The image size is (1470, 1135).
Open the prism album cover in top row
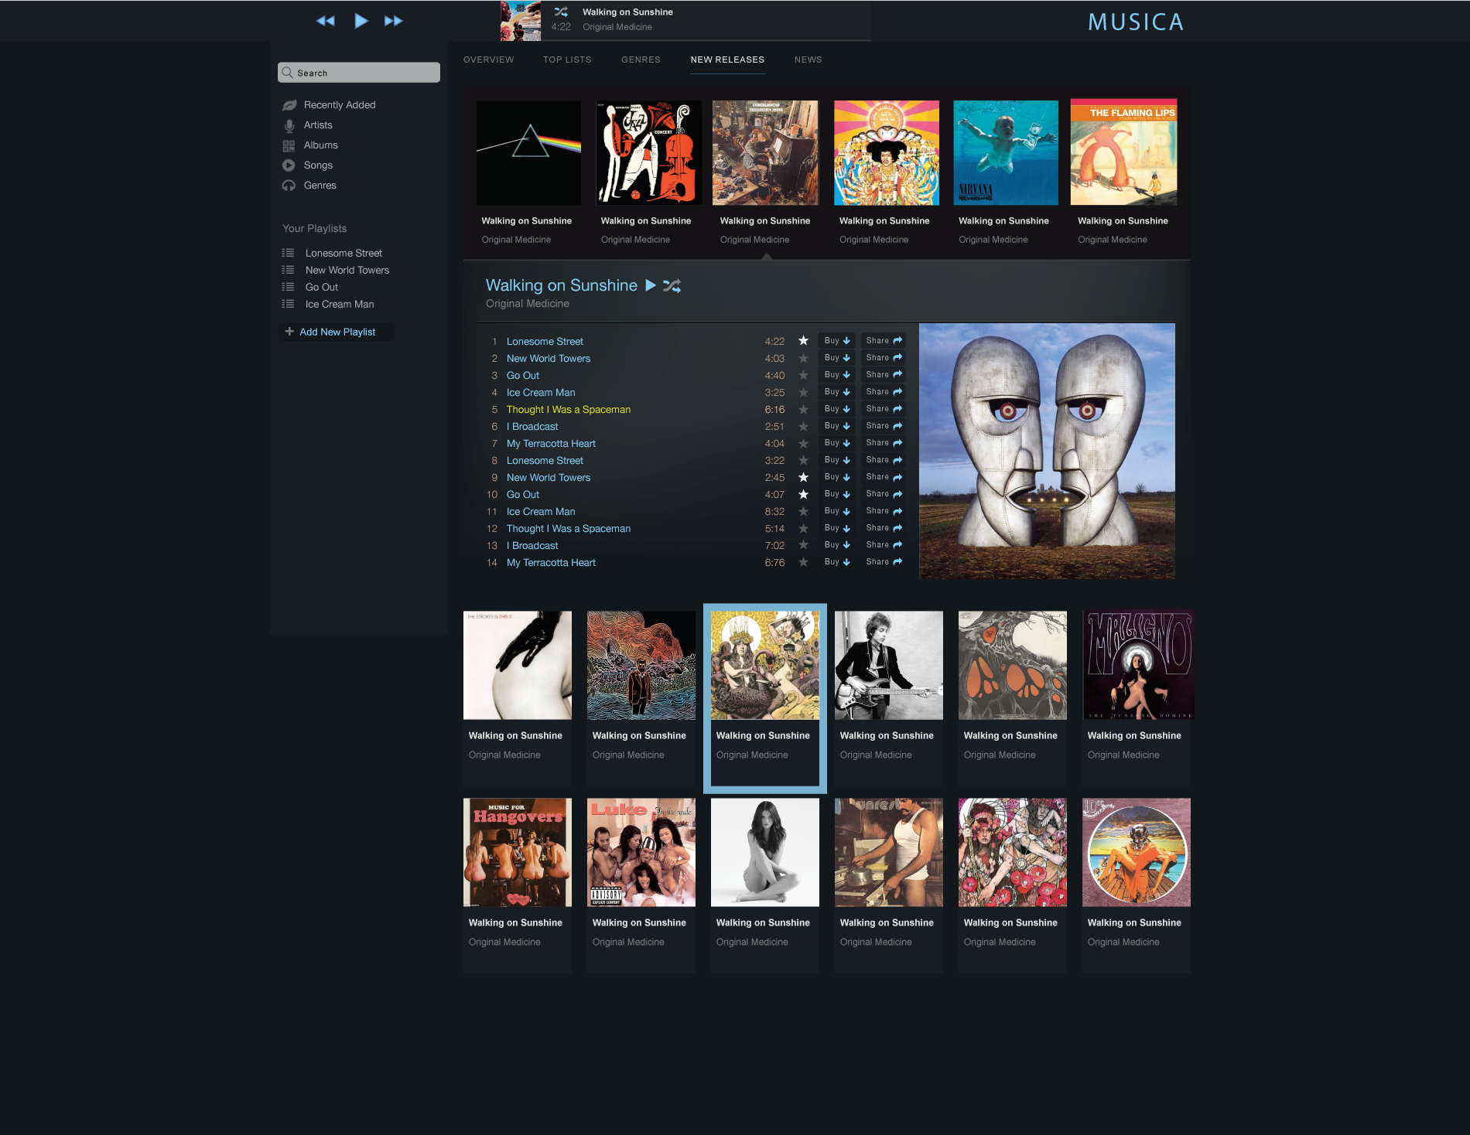[x=528, y=153]
